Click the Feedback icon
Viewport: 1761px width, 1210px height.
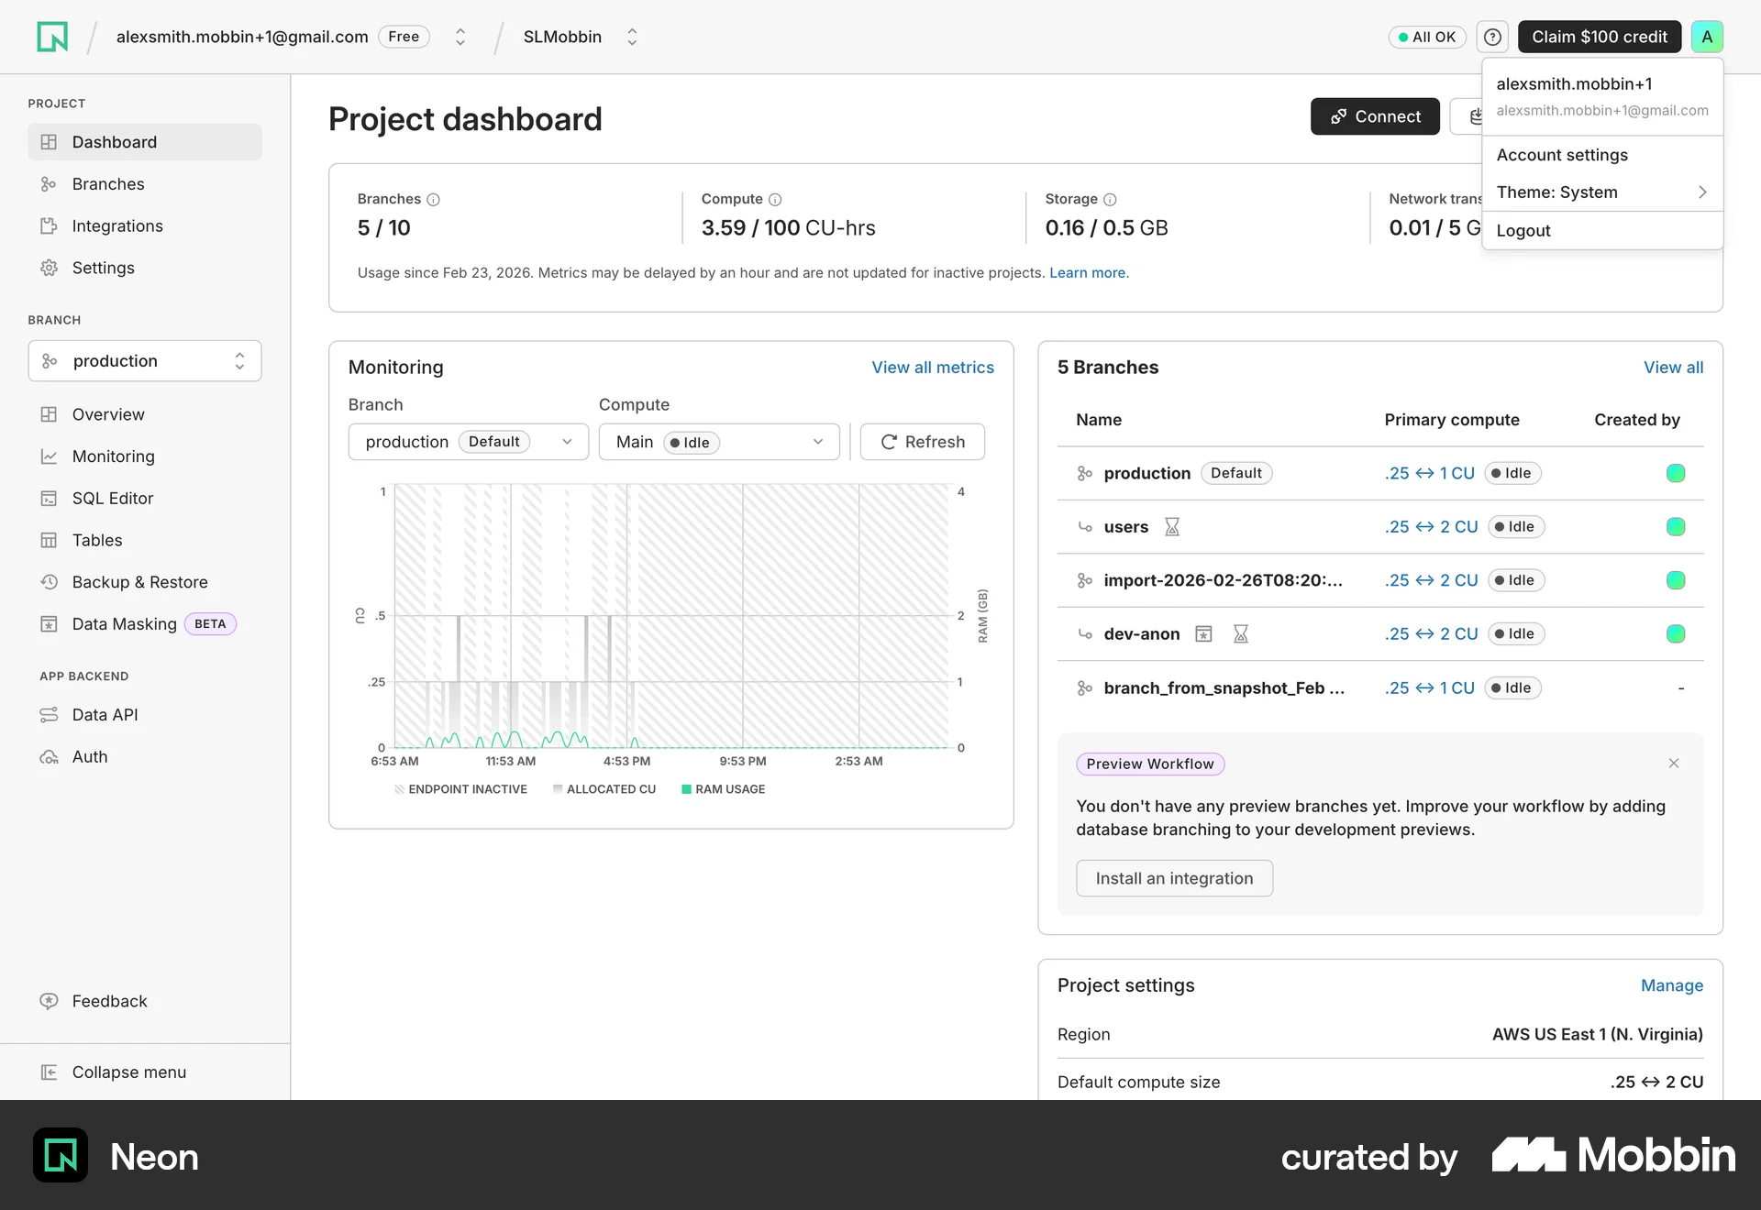pyautogui.click(x=49, y=1001)
